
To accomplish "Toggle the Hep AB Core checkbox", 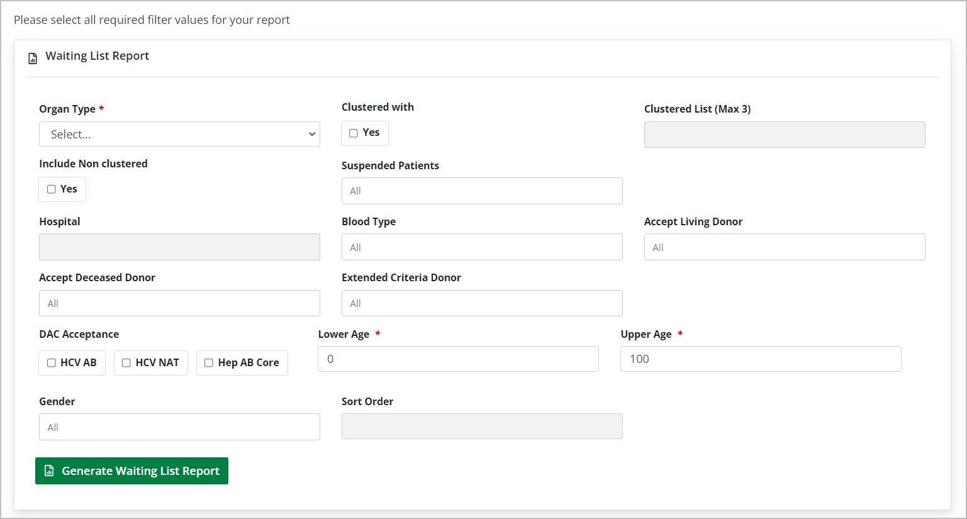I will pyautogui.click(x=208, y=362).
